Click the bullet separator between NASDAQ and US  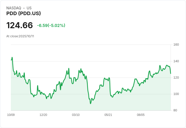coord(24,8)
